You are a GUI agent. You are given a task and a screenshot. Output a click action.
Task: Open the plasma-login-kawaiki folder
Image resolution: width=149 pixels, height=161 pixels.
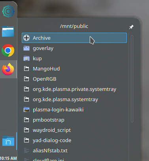pos(74,109)
